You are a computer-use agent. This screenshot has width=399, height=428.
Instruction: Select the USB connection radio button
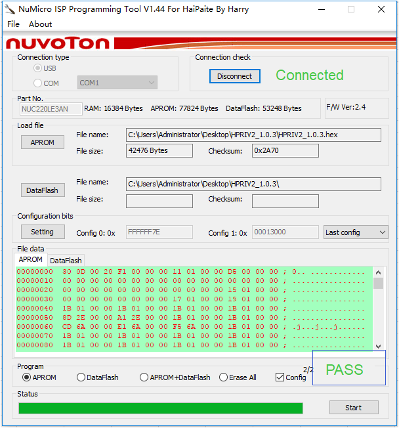click(37, 68)
